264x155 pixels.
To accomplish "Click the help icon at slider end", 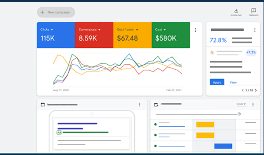I will tap(239, 114).
